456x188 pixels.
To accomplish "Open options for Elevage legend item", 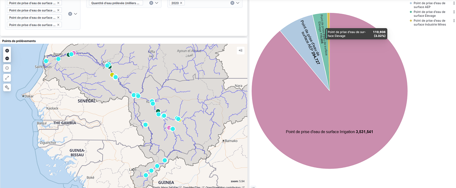I will click(454, 12).
